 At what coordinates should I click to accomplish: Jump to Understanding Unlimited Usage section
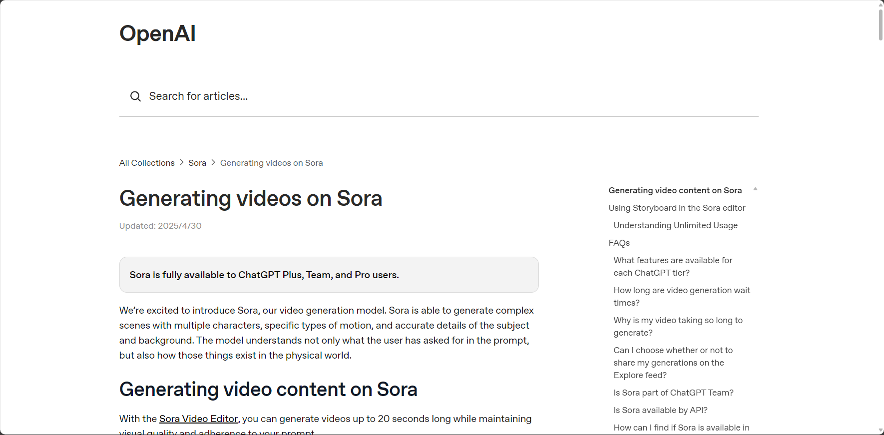pyautogui.click(x=675, y=225)
